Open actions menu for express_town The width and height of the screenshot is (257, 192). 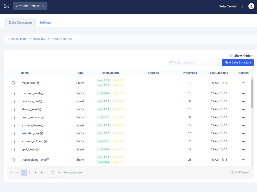pos(243,125)
